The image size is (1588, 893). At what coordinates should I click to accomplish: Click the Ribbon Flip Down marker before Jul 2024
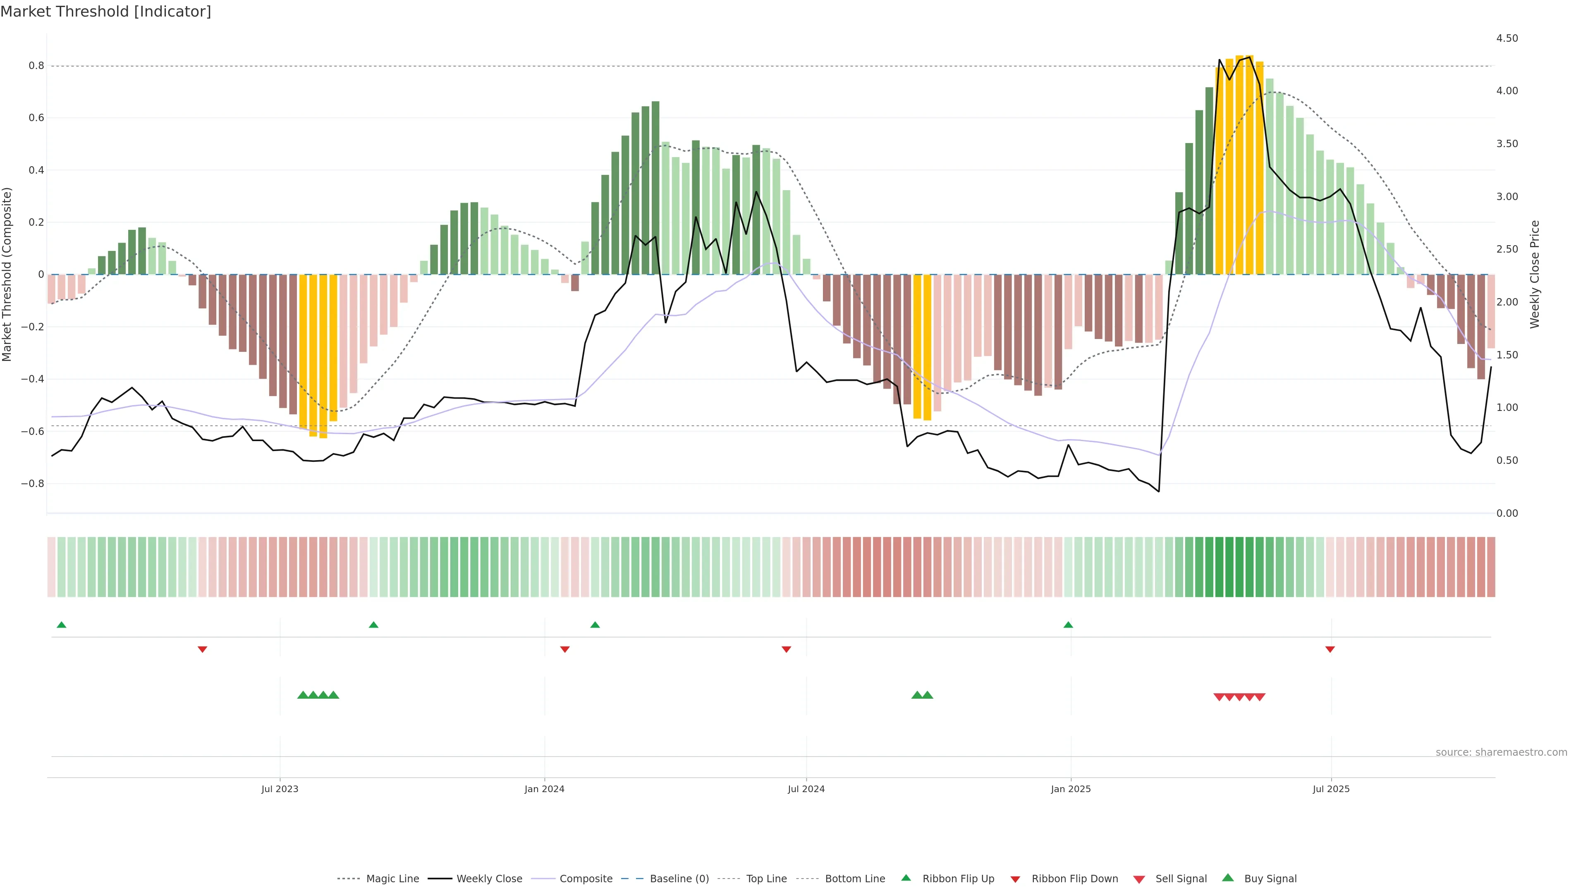point(786,649)
